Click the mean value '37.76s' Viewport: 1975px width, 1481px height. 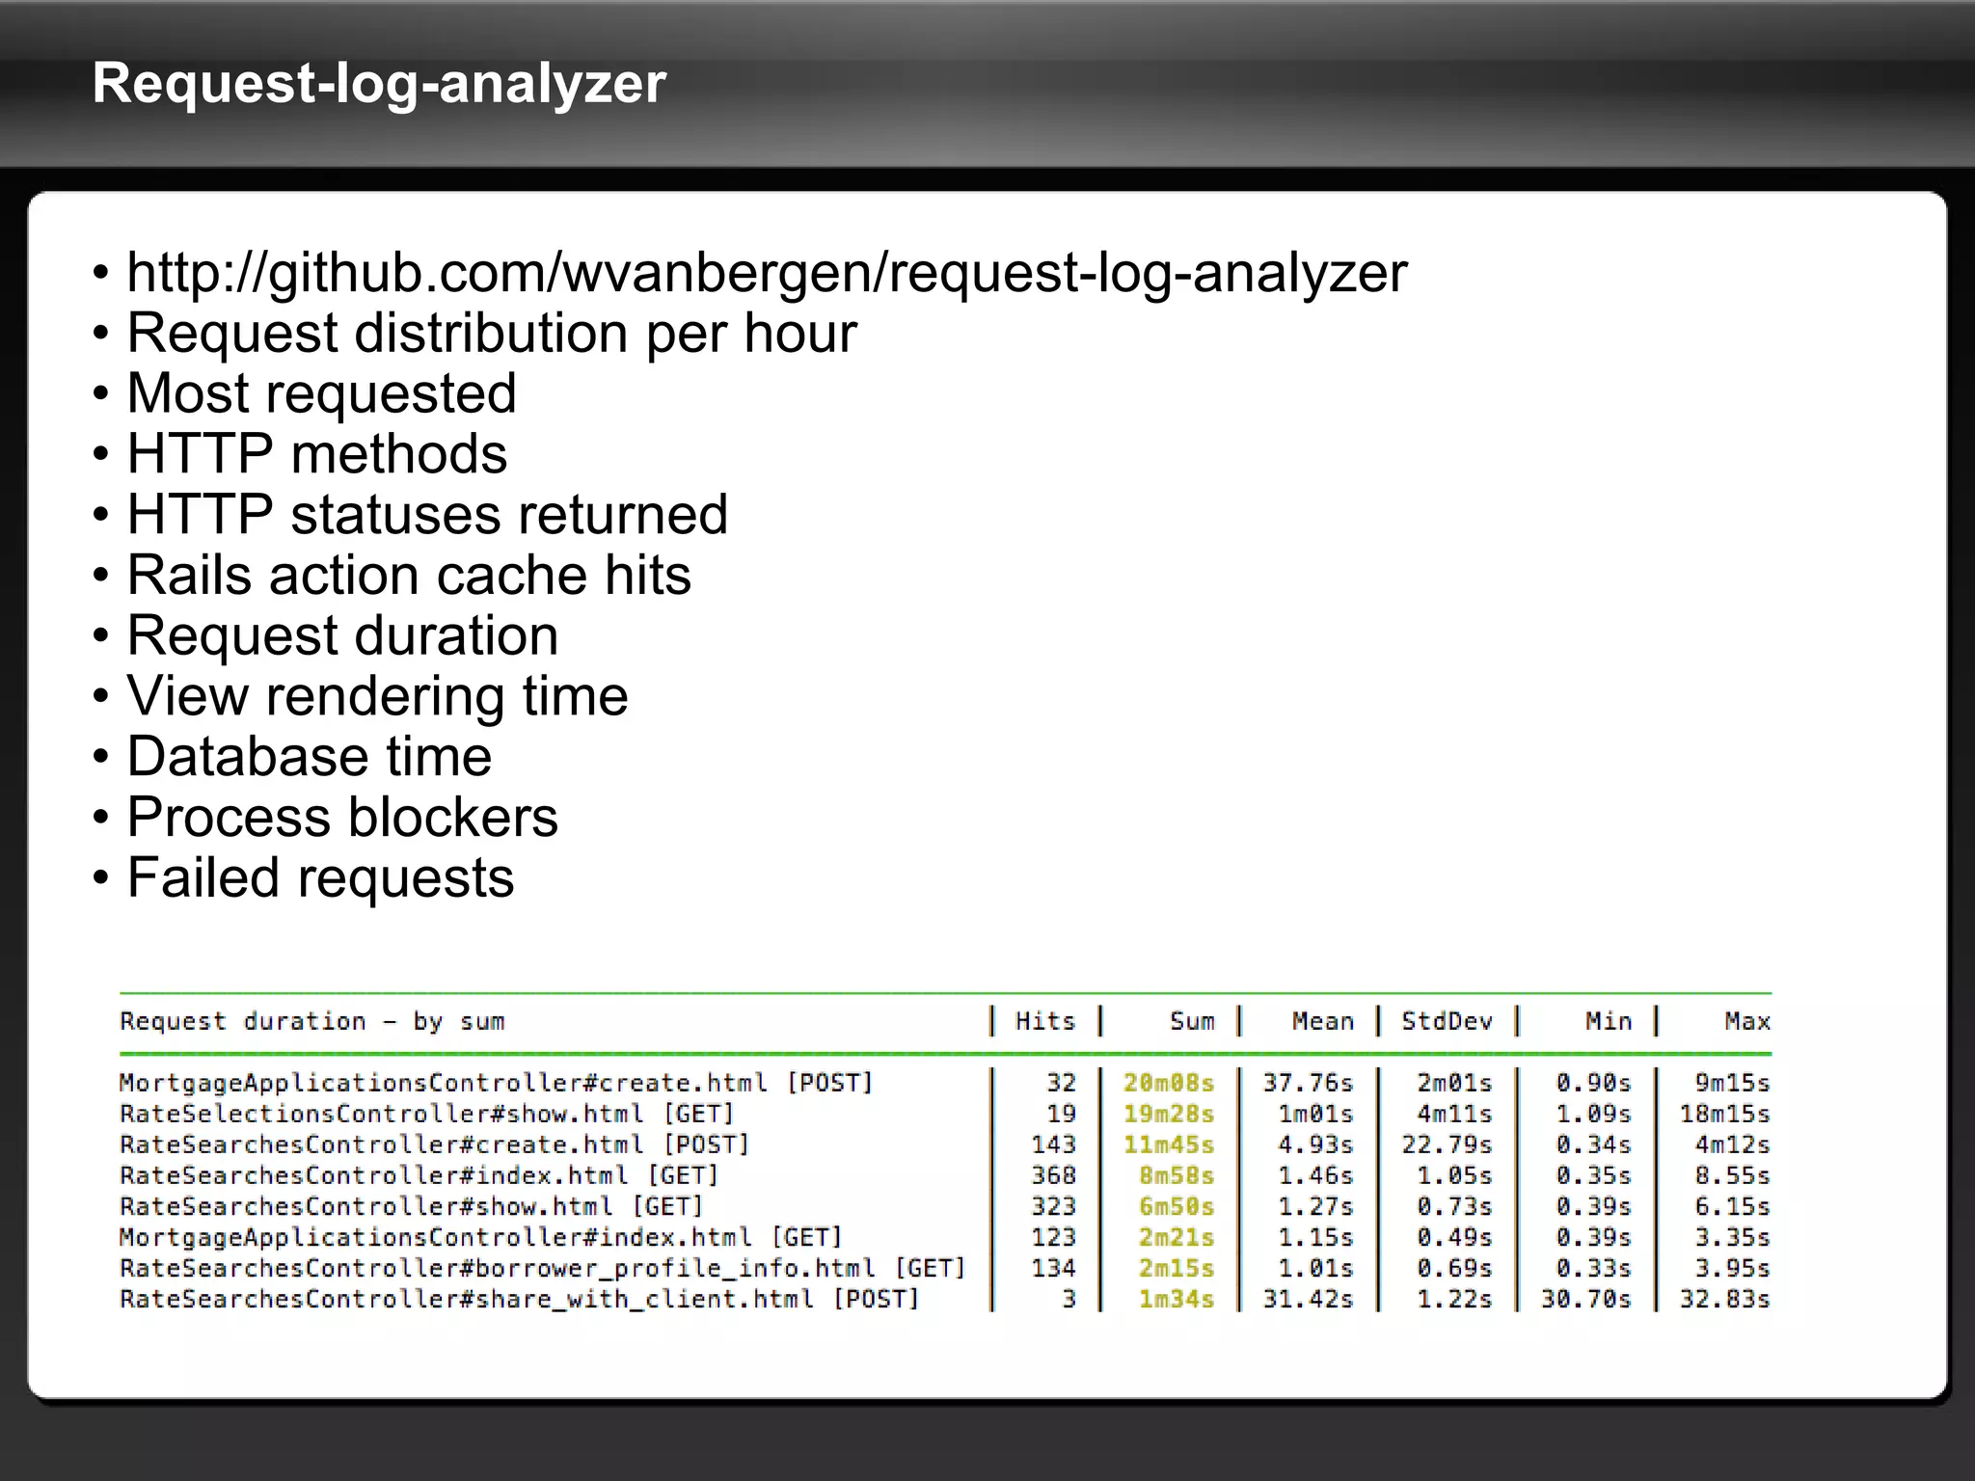(1308, 1083)
